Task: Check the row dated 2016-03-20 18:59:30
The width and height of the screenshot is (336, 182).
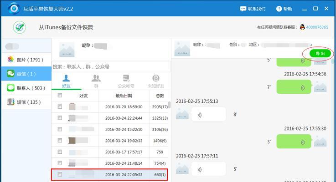Action: pyautogui.click(x=60, y=106)
